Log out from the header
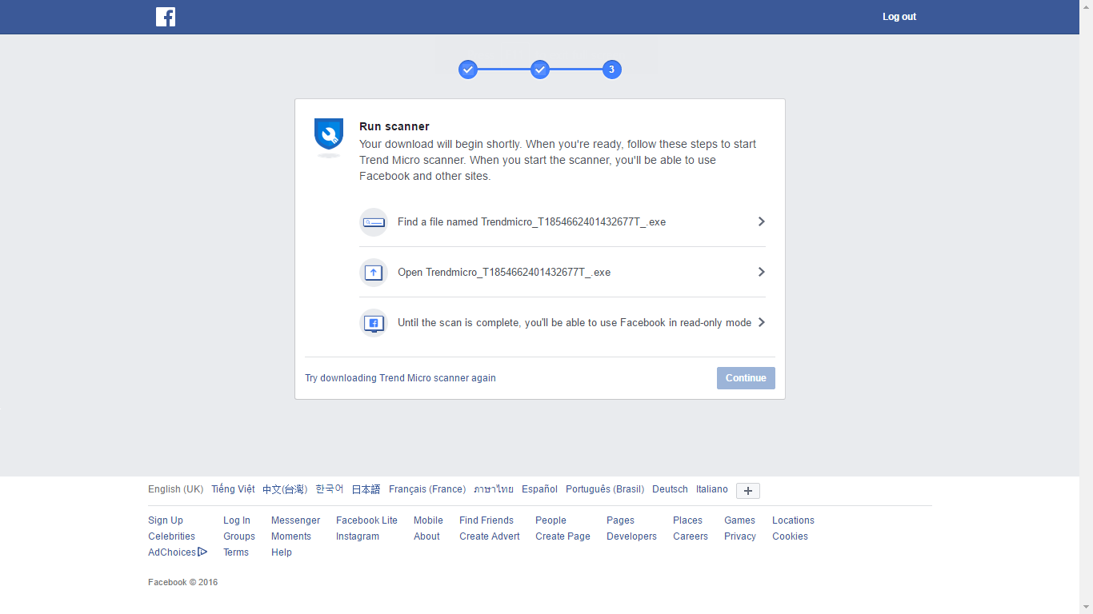 point(899,17)
